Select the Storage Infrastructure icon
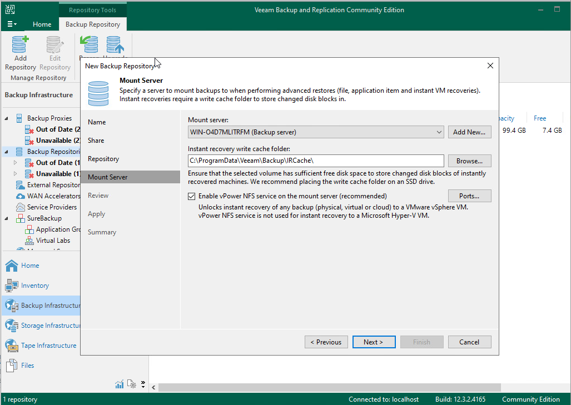 pos(12,326)
